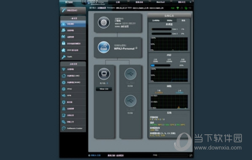This screenshot has width=252, height=160.
Task: Click the memory usage progress bar
Action: 160,65
